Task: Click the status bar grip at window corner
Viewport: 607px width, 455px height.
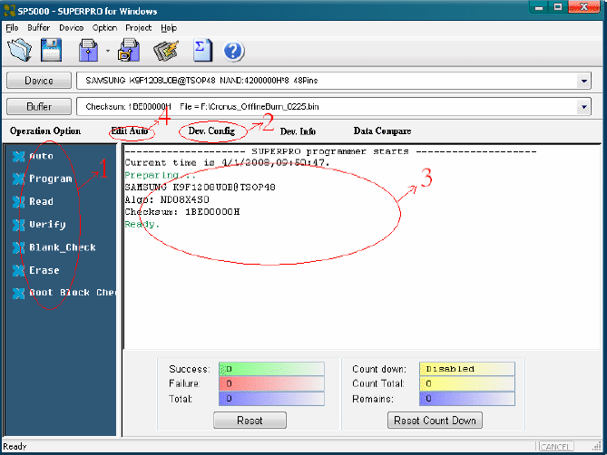Action: [597, 447]
